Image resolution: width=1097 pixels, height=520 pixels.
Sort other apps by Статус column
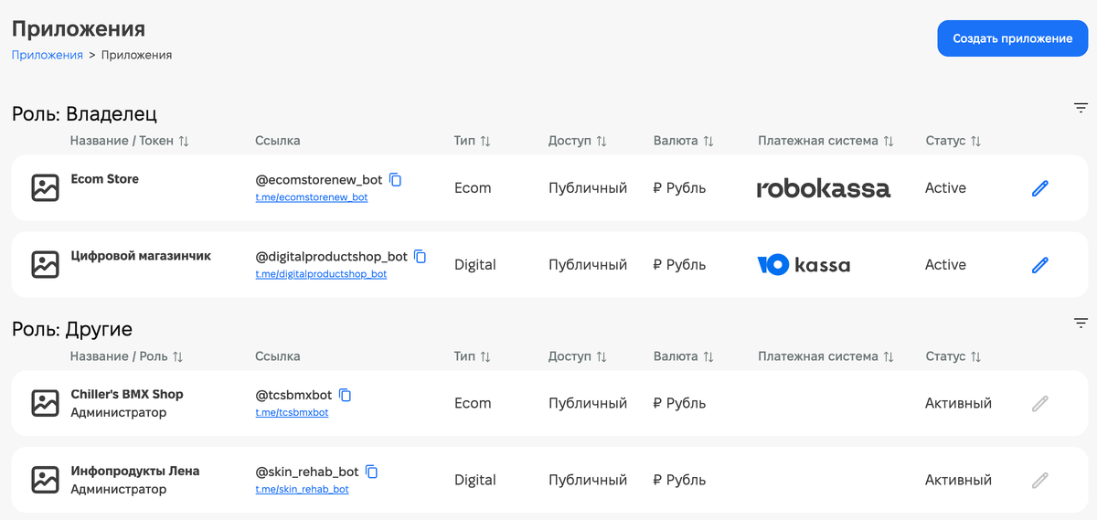point(975,356)
